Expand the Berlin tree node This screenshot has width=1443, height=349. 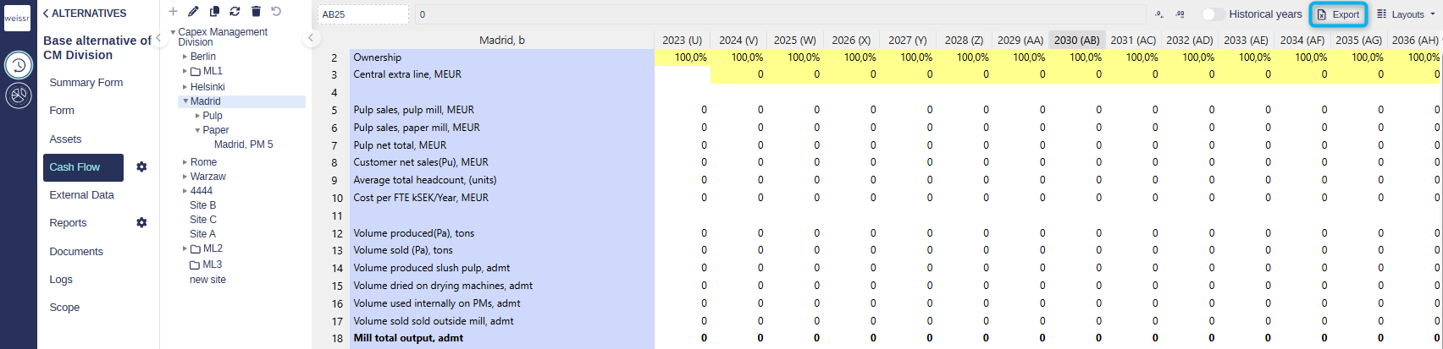185,57
